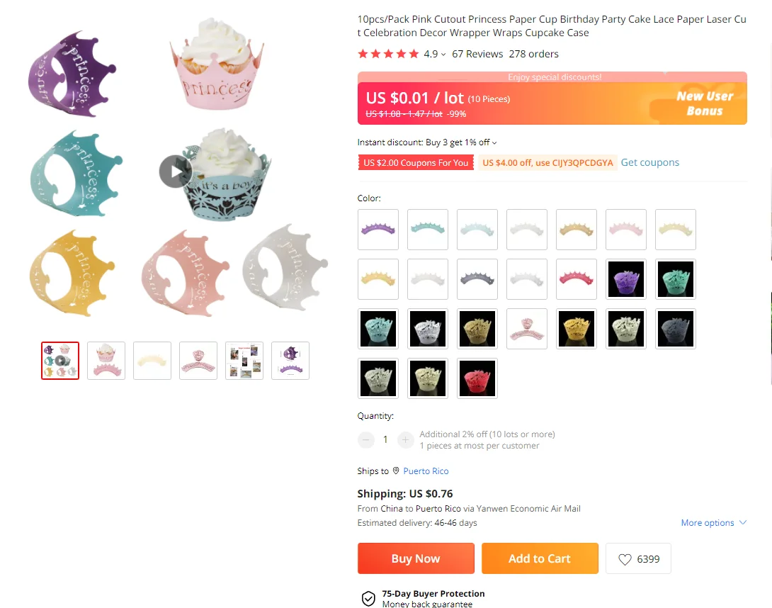
Task: Click the wishlist heart icon
Action: [x=625, y=559]
